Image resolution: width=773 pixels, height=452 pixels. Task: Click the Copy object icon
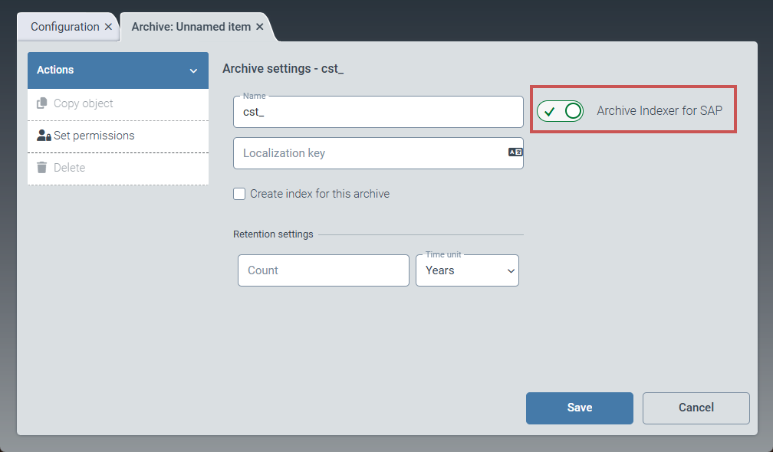tap(42, 103)
